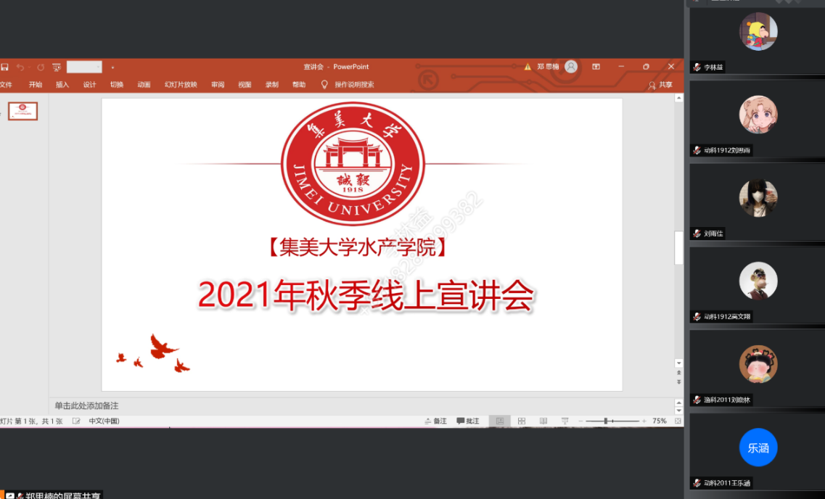825x499 pixels.
Task: Toggle Normal view button in status bar
Action: [499, 421]
